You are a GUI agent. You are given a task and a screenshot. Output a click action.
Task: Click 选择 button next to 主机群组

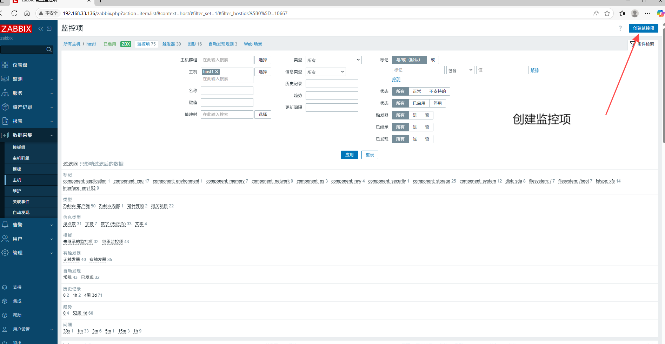pyautogui.click(x=263, y=60)
